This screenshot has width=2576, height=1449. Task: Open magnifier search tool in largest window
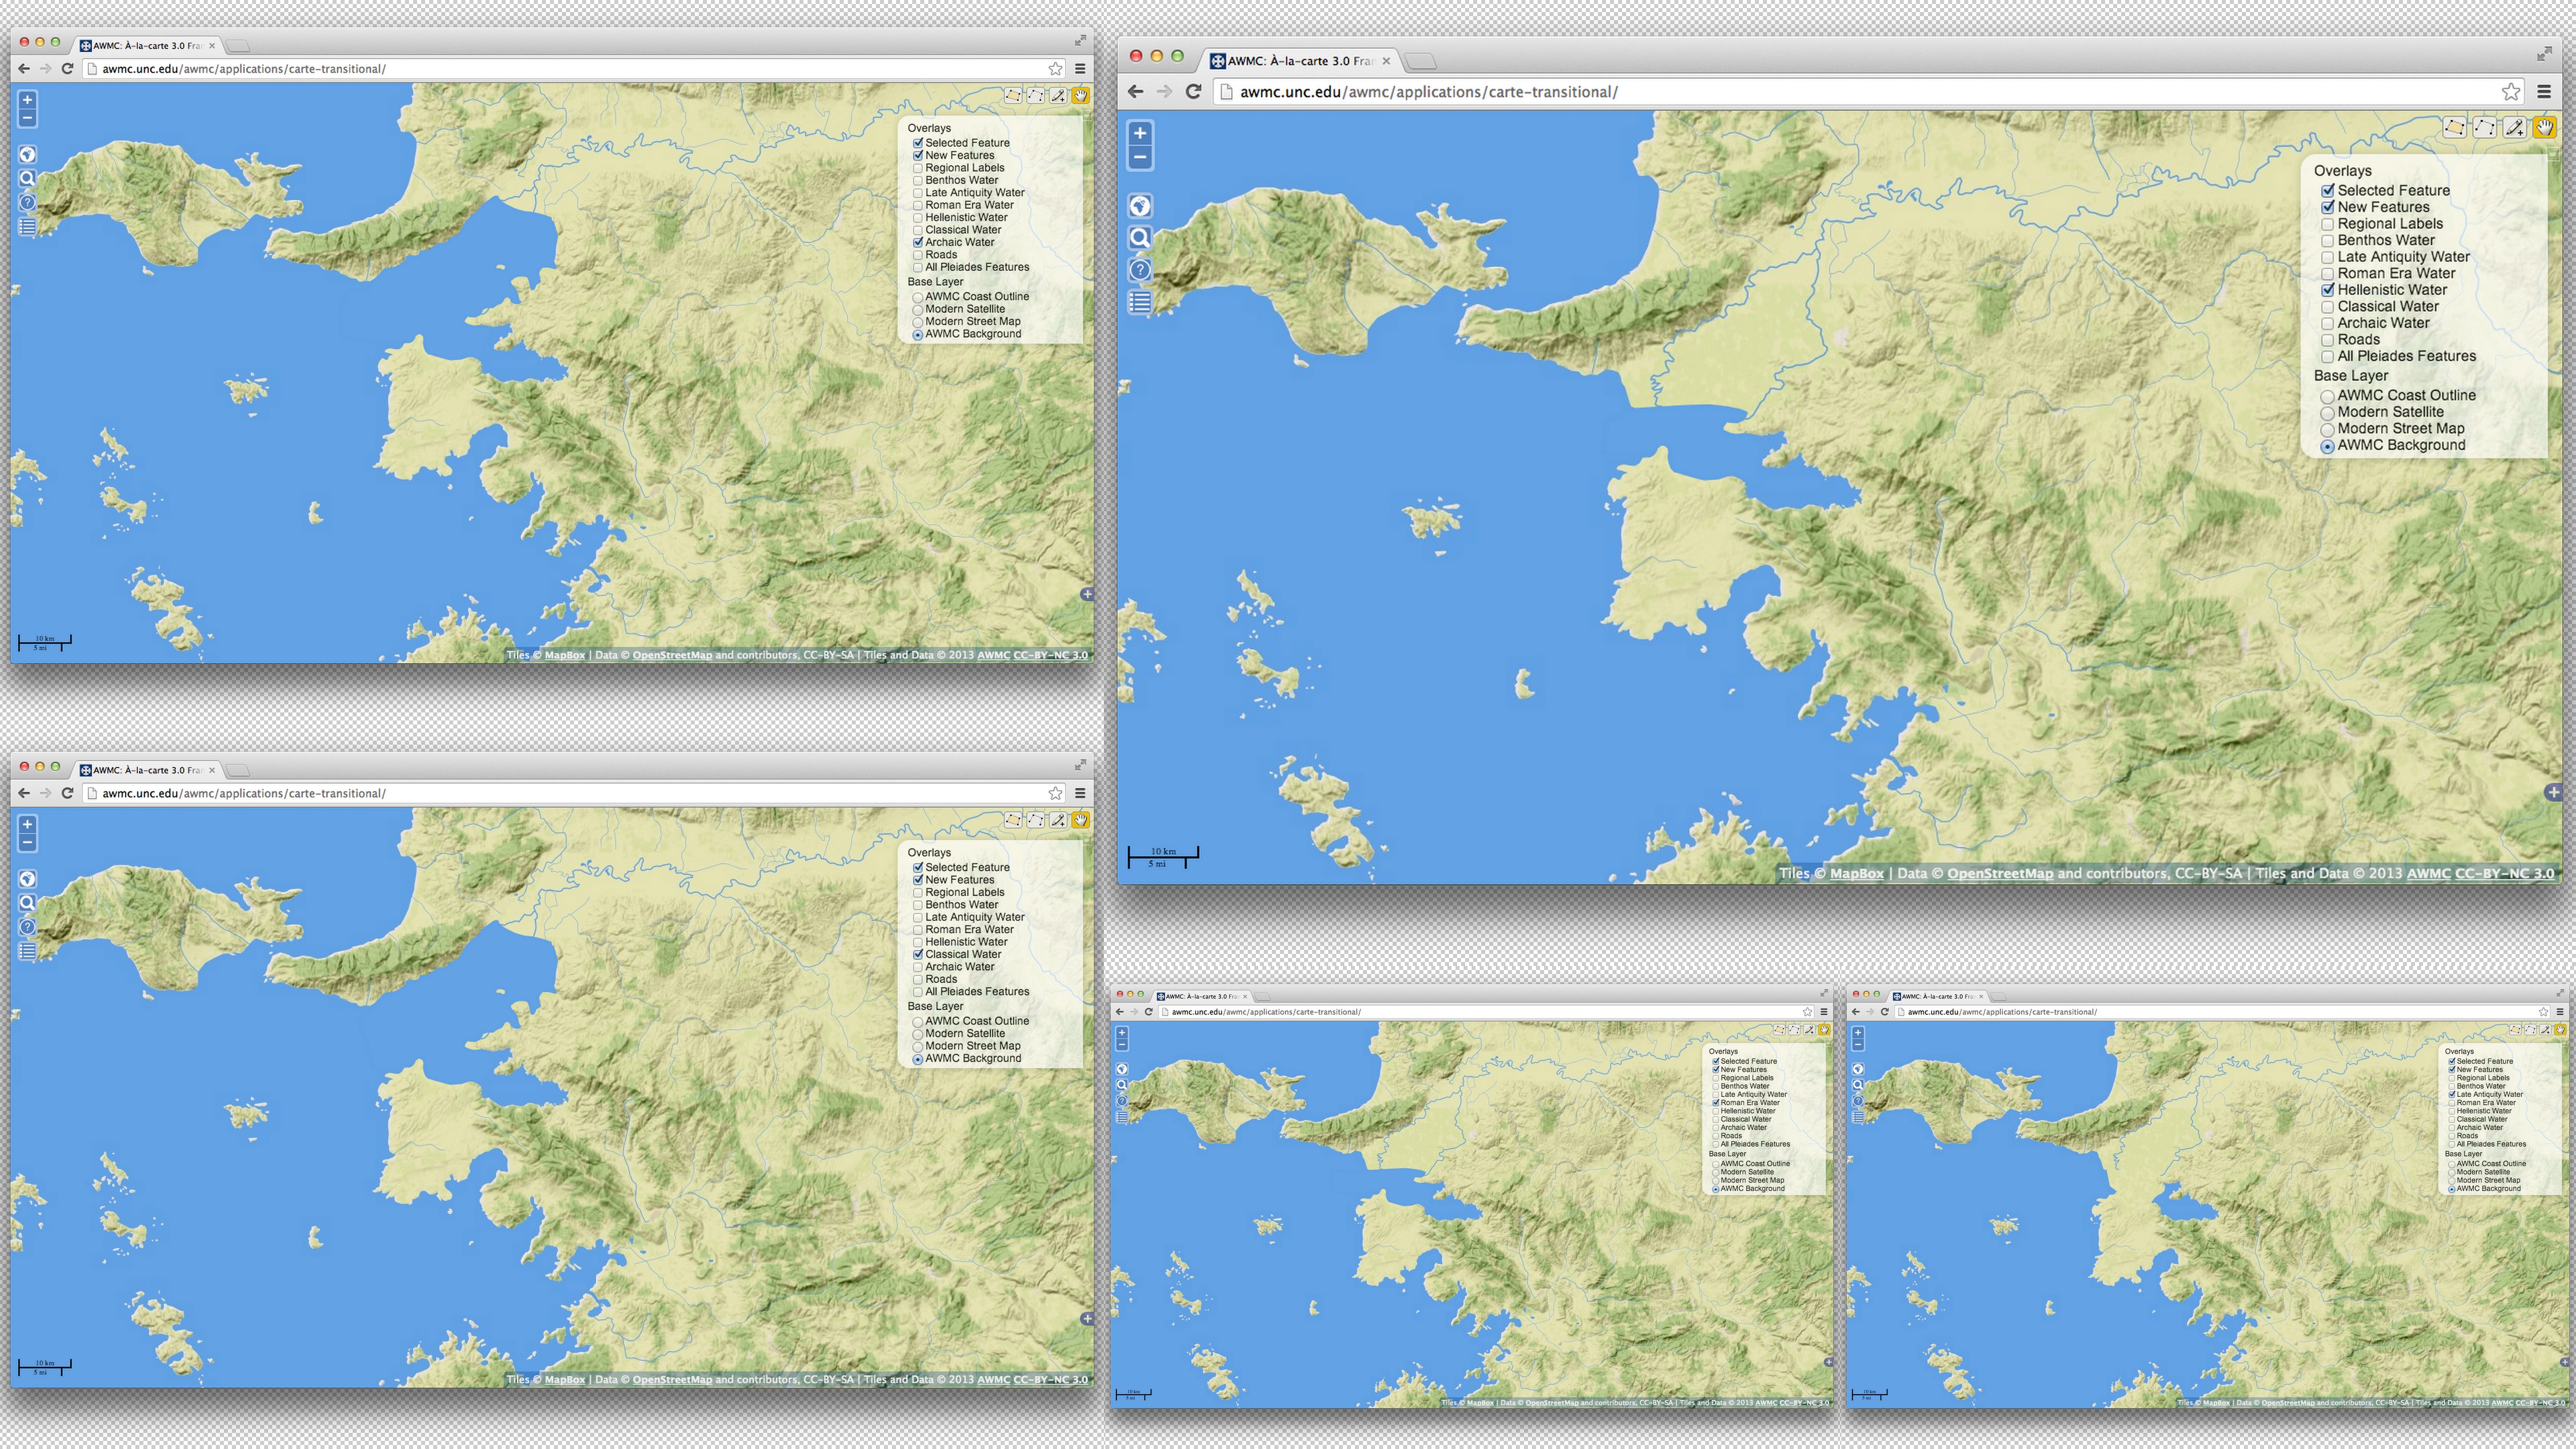point(1139,238)
